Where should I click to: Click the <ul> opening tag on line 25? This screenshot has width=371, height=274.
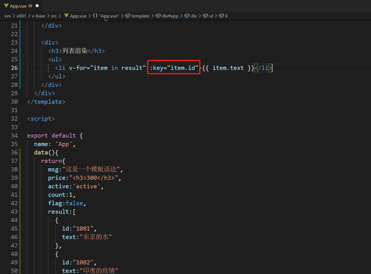pyautogui.click(x=55, y=59)
